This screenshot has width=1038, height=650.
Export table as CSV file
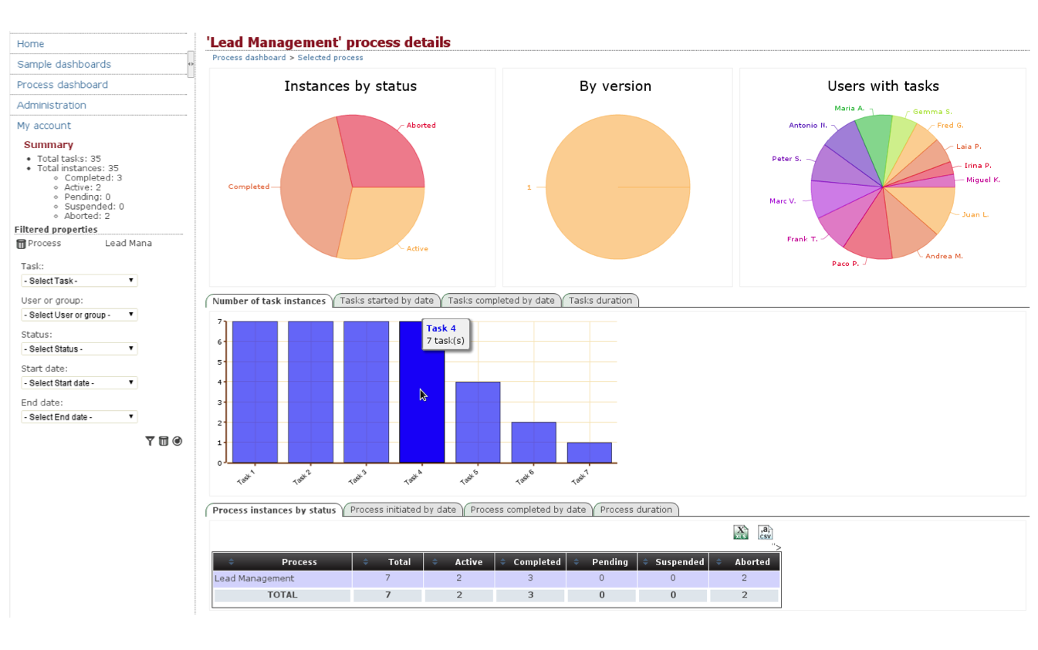pyautogui.click(x=765, y=532)
